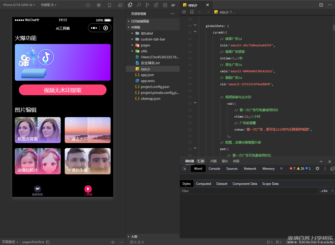
Task: Open the 热重载 关 dropdown
Action: [x=49, y=5]
